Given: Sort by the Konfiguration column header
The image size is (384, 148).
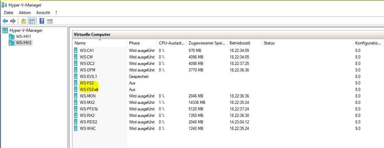Looking at the screenshot, I should pyautogui.click(x=368, y=43).
